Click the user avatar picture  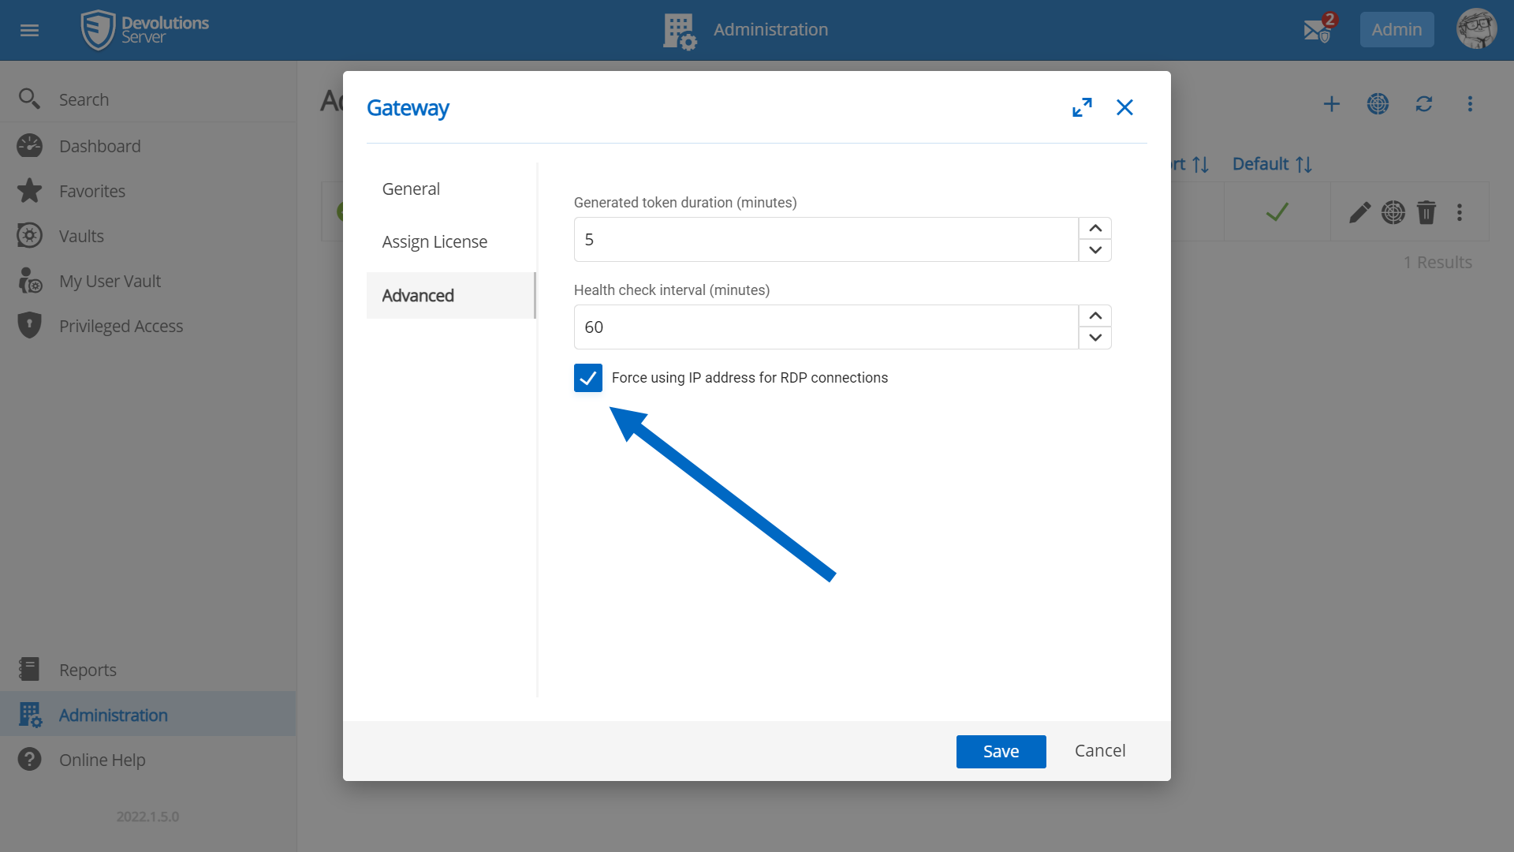[x=1476, y=30]
